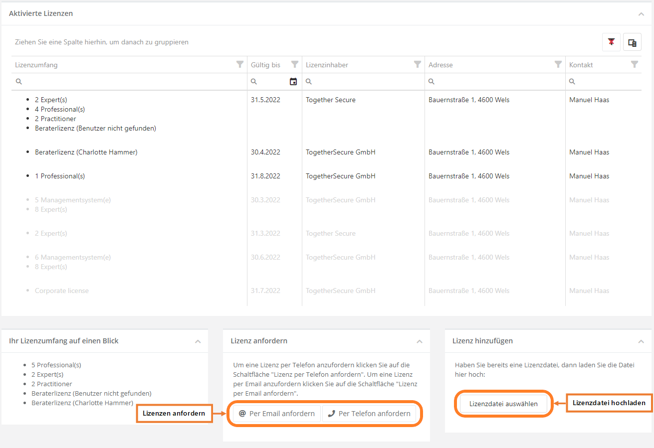Click the Gültig bis column filter icon
Image resolution: width=654 pixels, height=448 pixels.
[295, 65]
